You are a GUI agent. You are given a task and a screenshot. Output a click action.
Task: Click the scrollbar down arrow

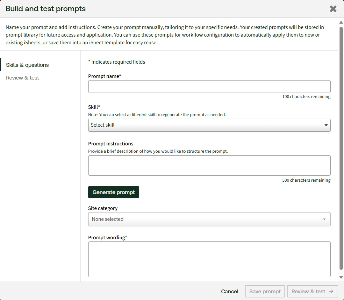click(341, 277)
